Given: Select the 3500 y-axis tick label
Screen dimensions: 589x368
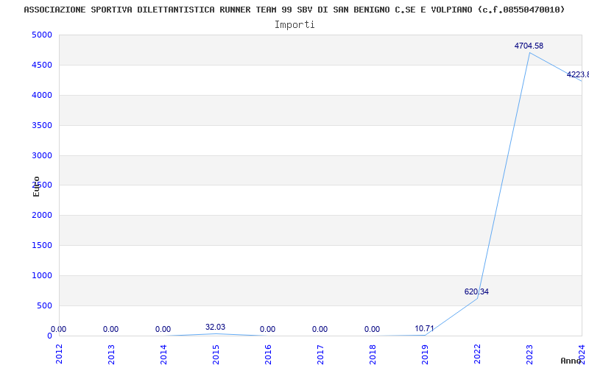Looking at the screenshot, I should point(42,125).
